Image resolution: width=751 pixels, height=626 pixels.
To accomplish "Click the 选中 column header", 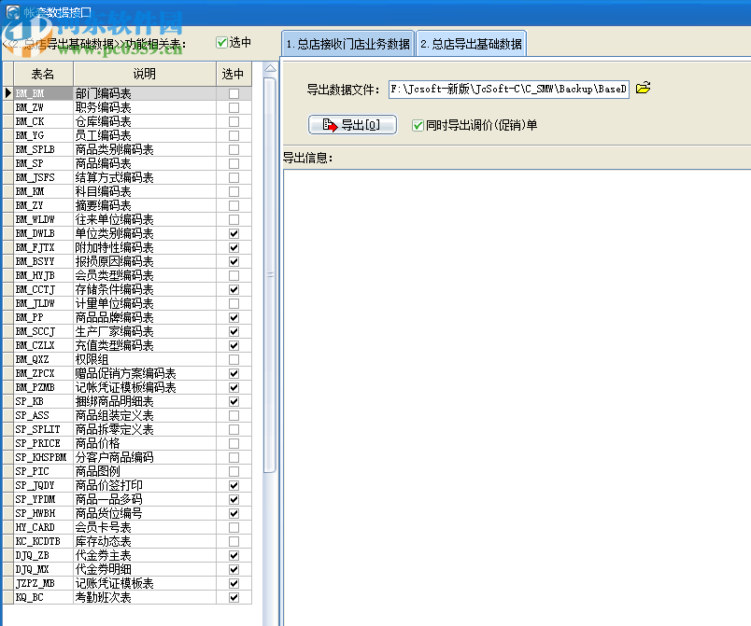I will 234,74.
